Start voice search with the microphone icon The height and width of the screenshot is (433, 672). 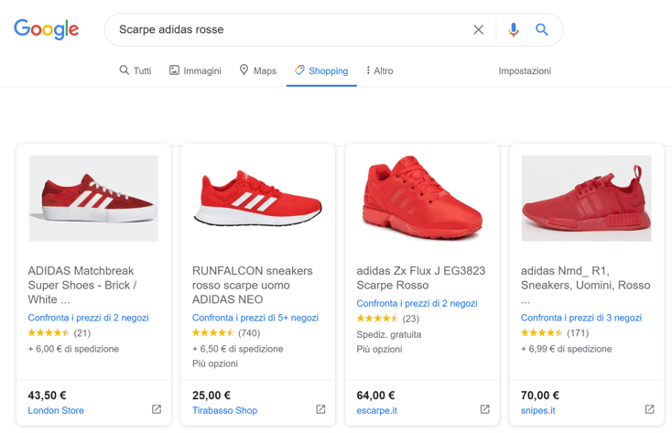pos(514,29)
